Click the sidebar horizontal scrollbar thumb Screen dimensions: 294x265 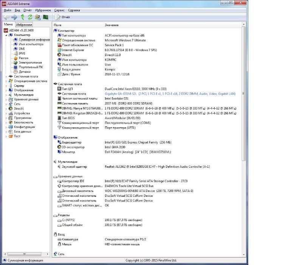tap(25, 254)
